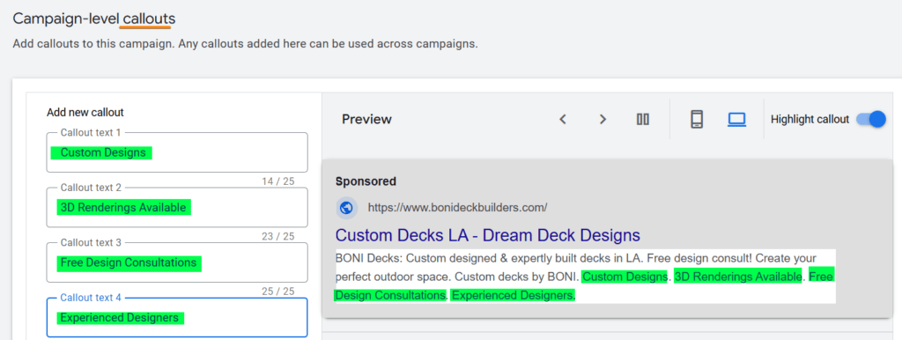902x340 pixels.
Task: Turn off the Highlight callout toggle
Action: tap(871, 119)
